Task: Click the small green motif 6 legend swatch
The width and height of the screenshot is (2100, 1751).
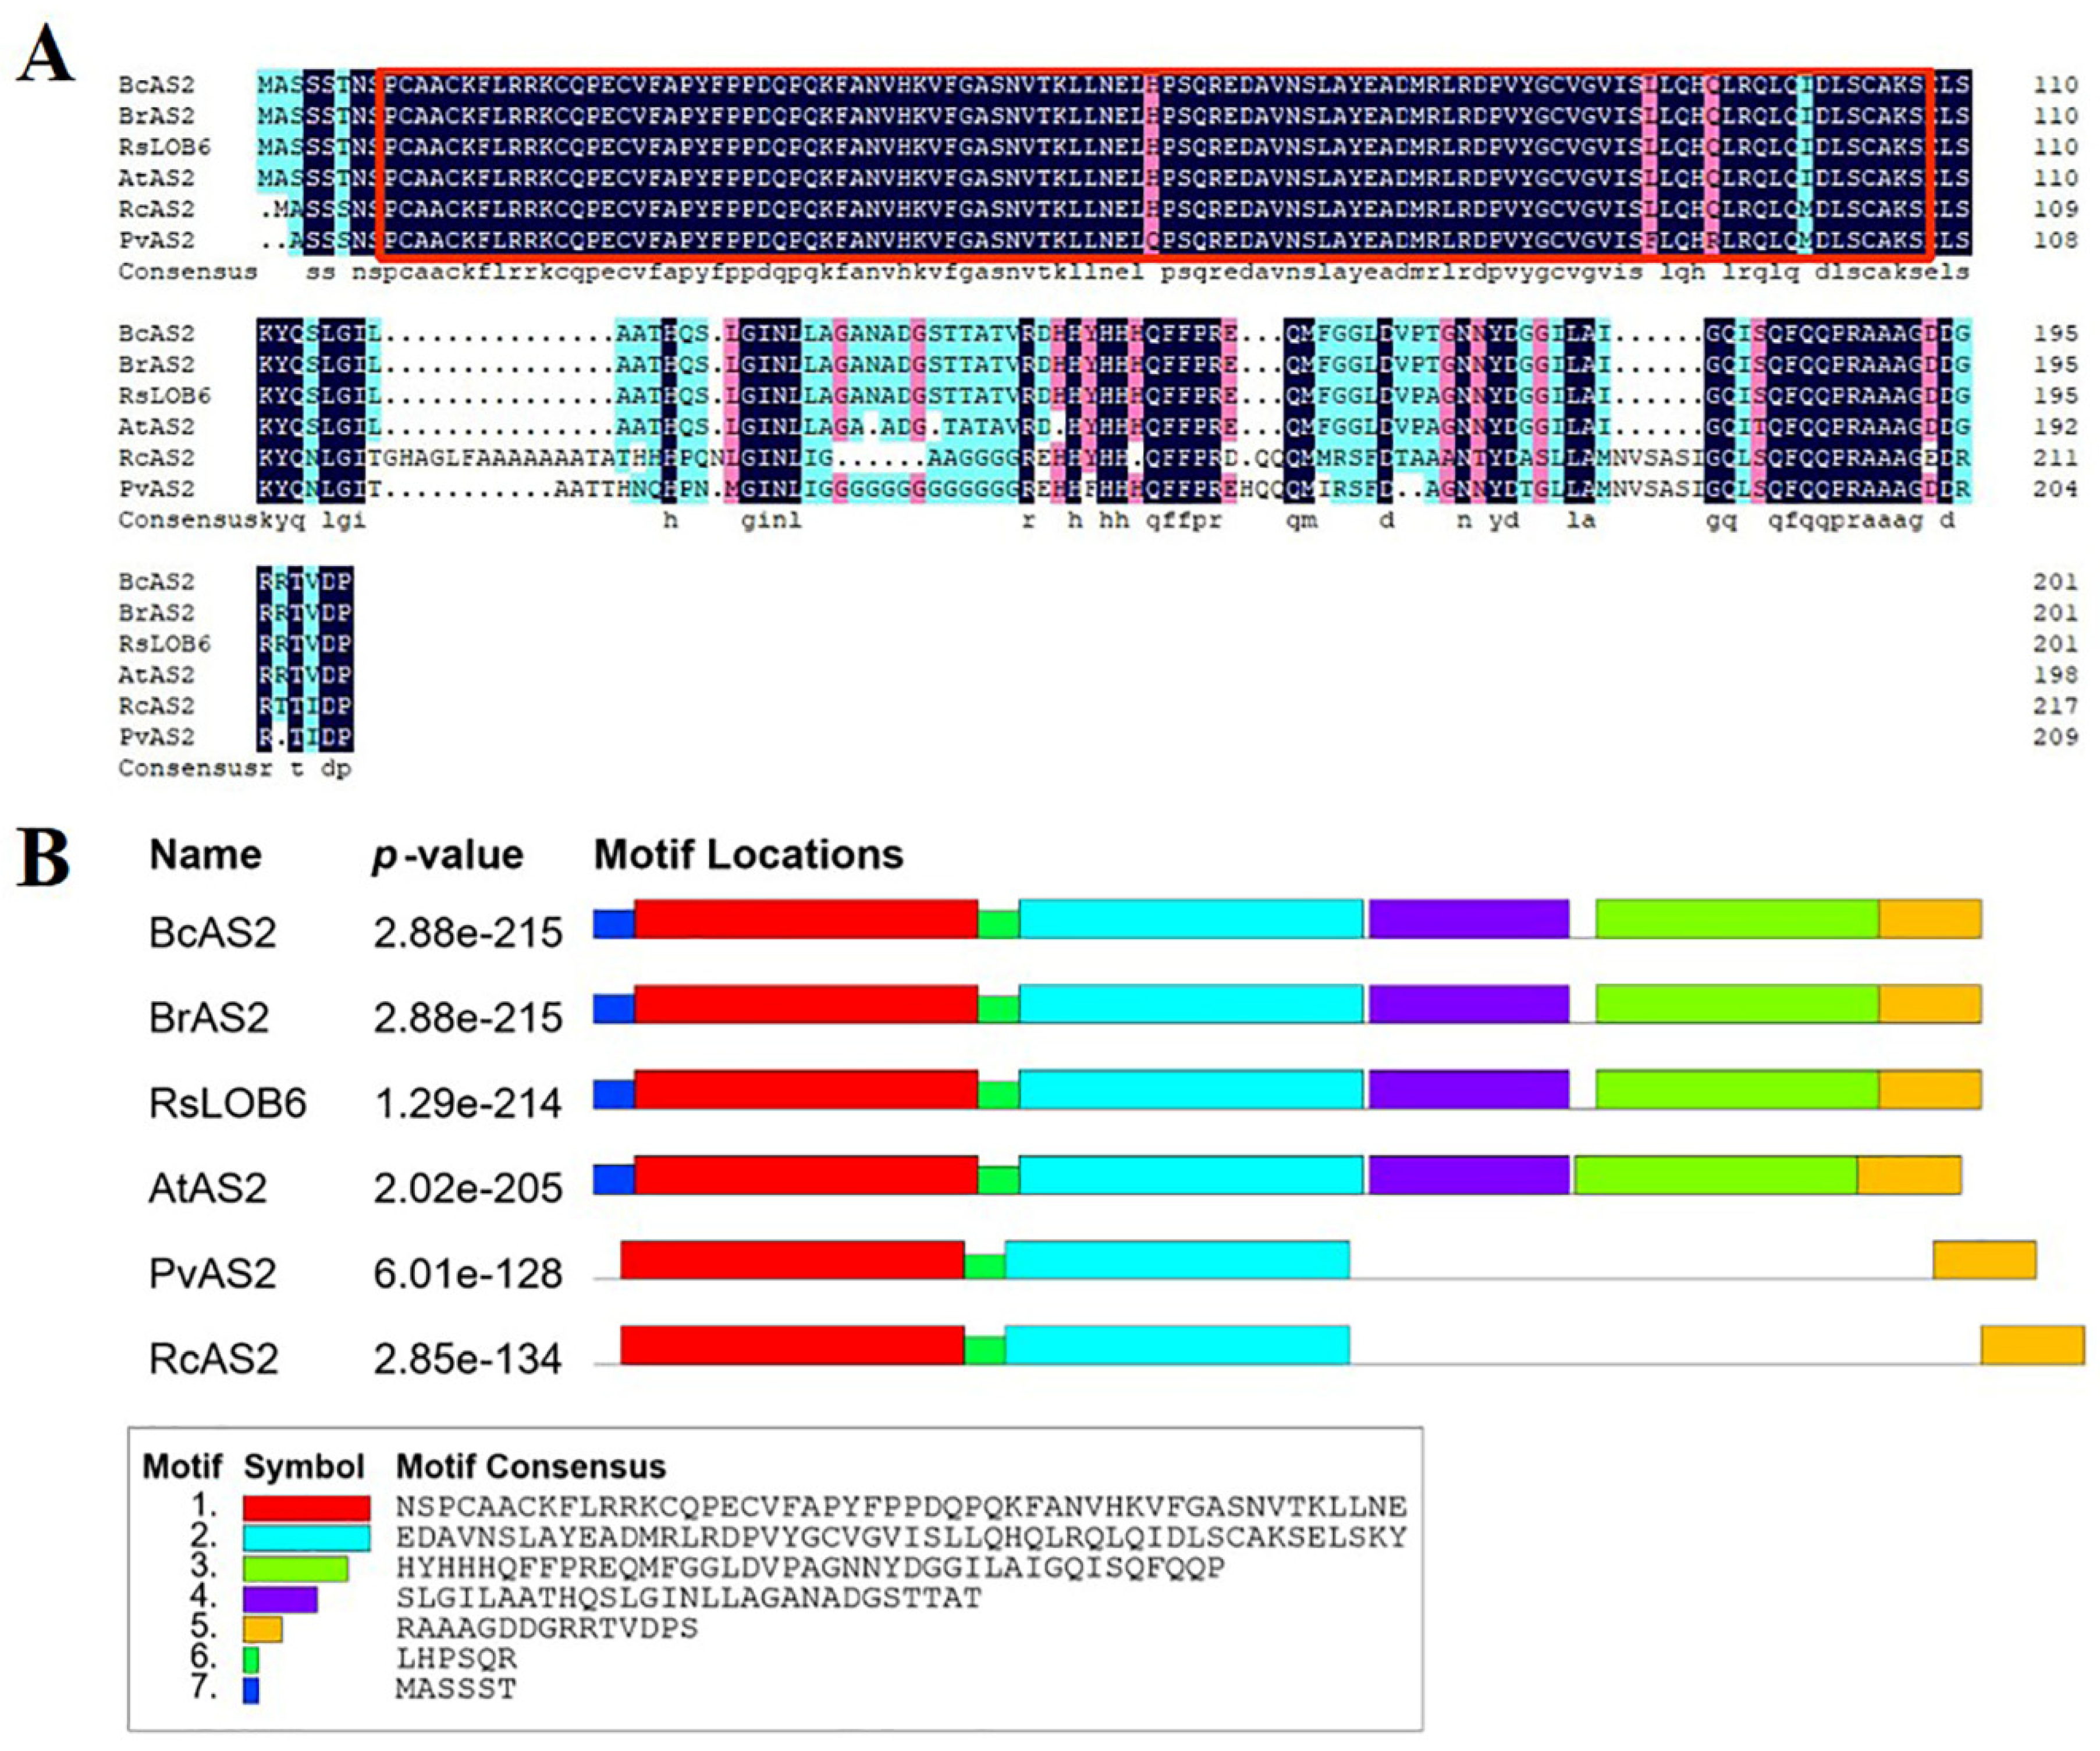Action: (251, 1660)
